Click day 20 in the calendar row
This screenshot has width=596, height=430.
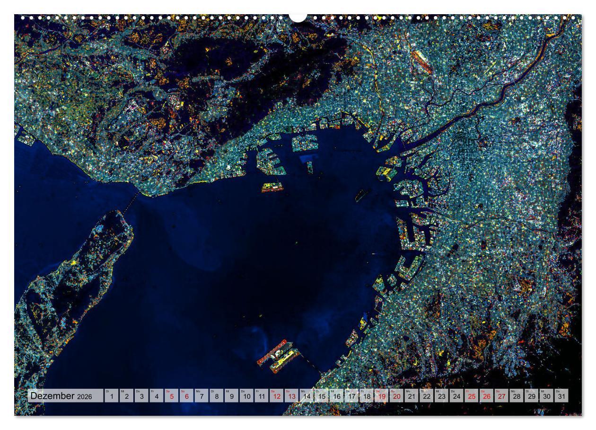(x=396, y=396)
